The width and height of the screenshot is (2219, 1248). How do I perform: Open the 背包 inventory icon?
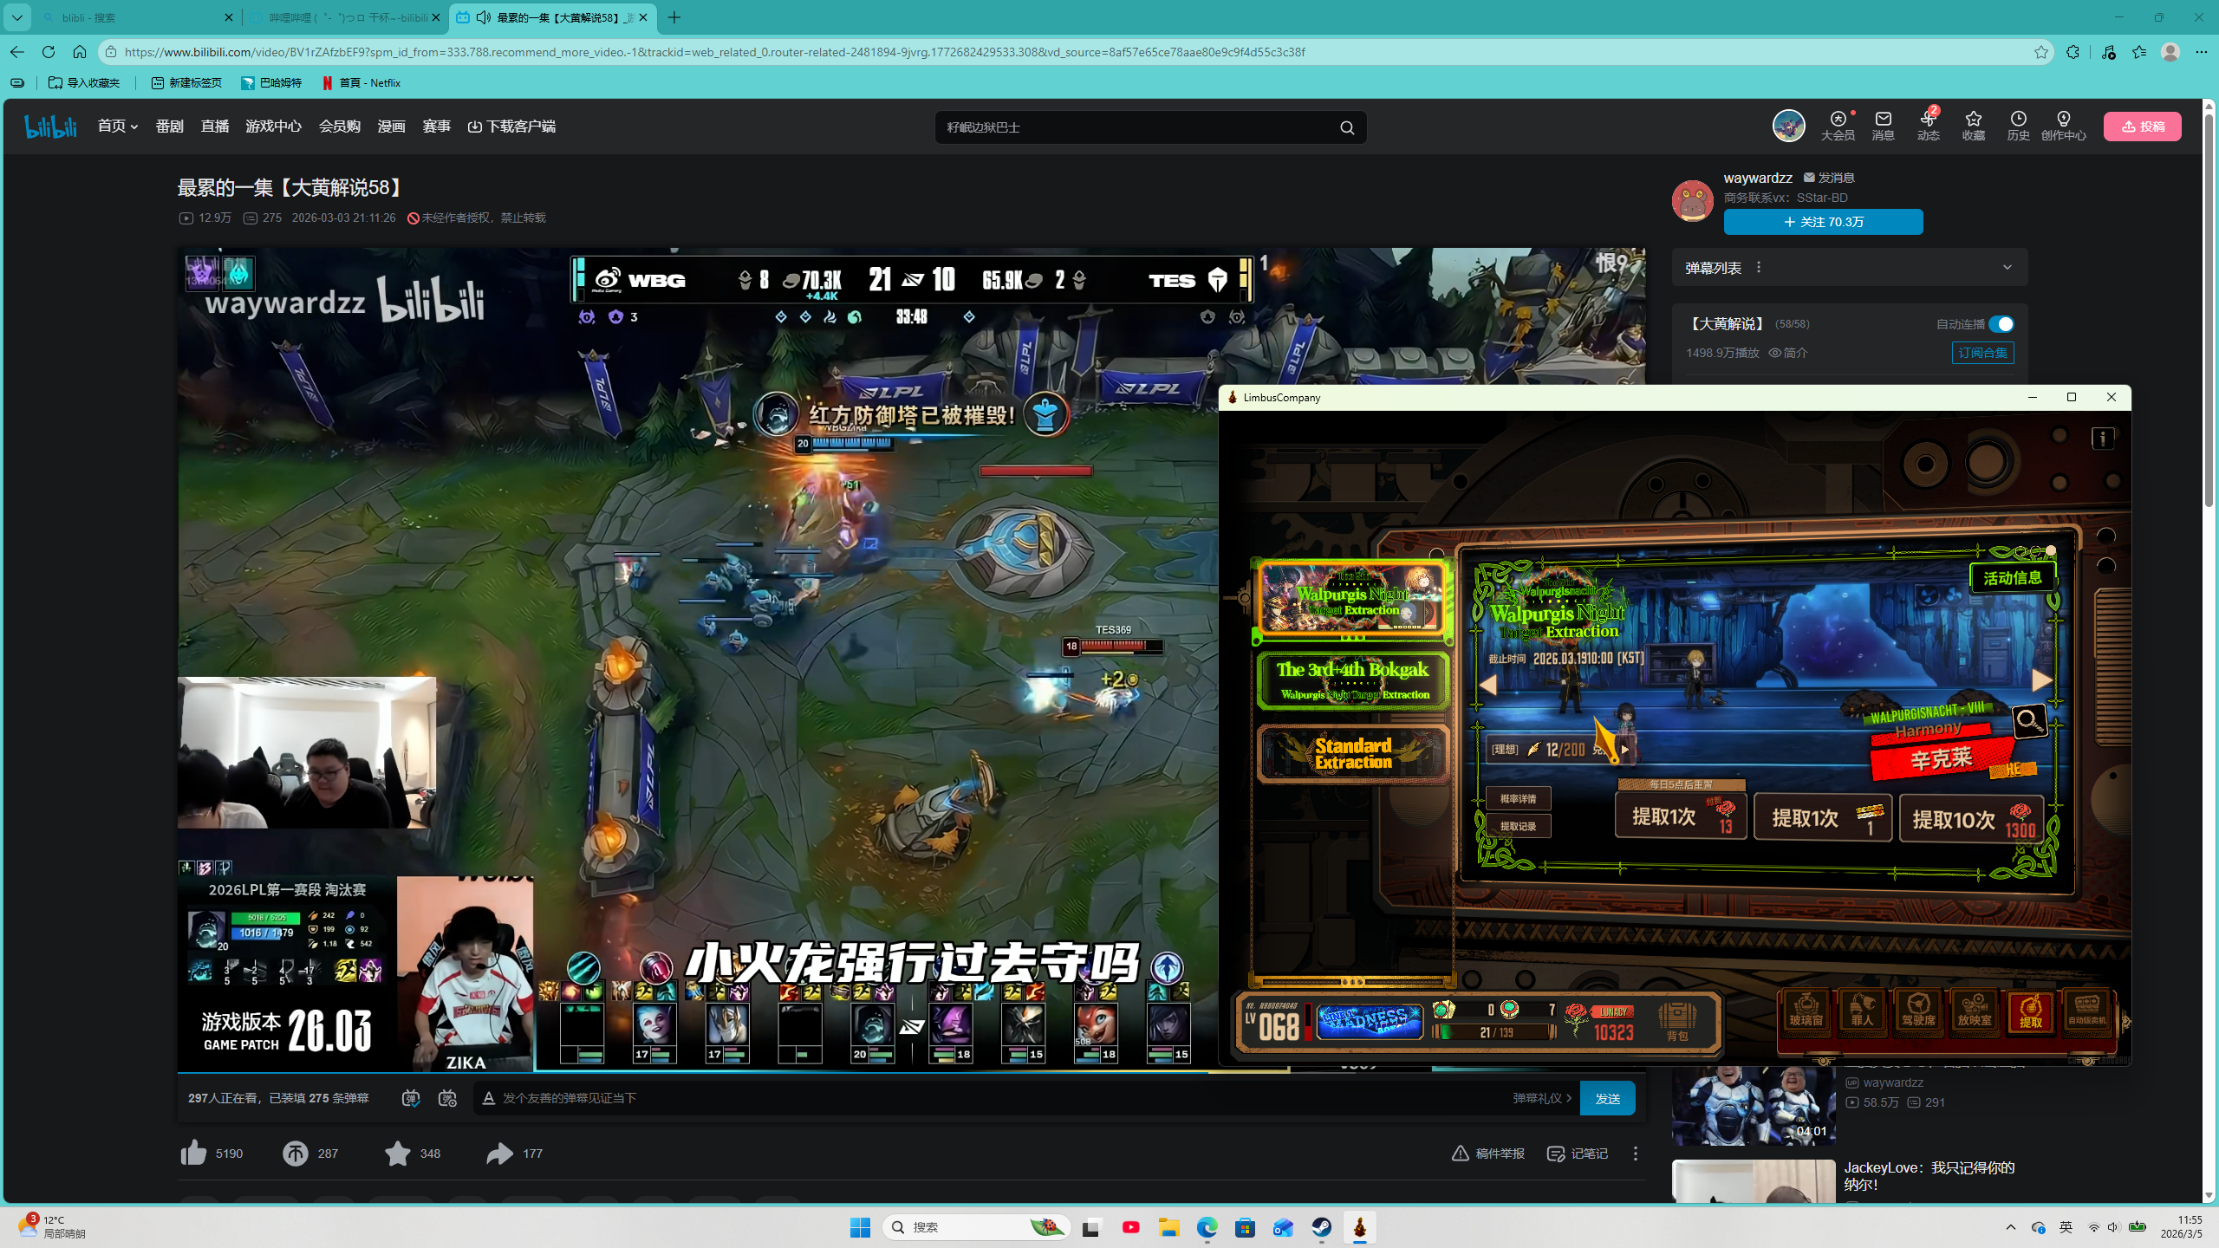pos(1676,1019)
